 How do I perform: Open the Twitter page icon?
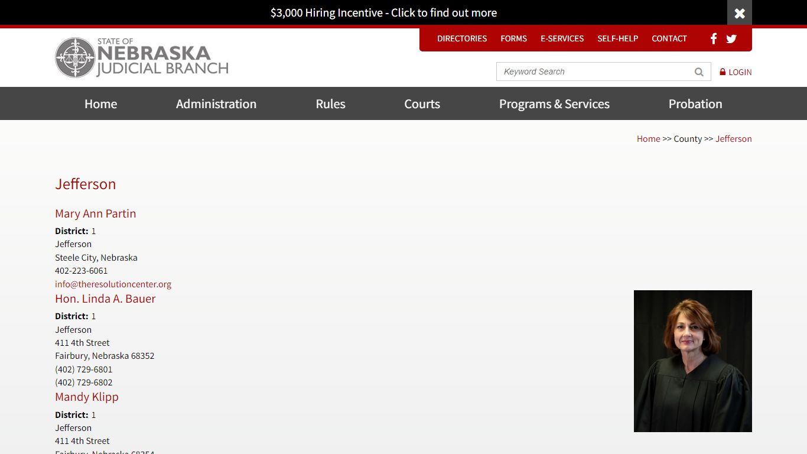[731, 38]
